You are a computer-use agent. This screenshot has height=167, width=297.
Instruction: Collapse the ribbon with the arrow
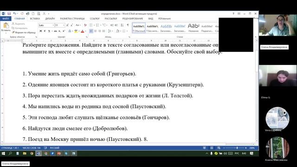click(x=255, y=37)
